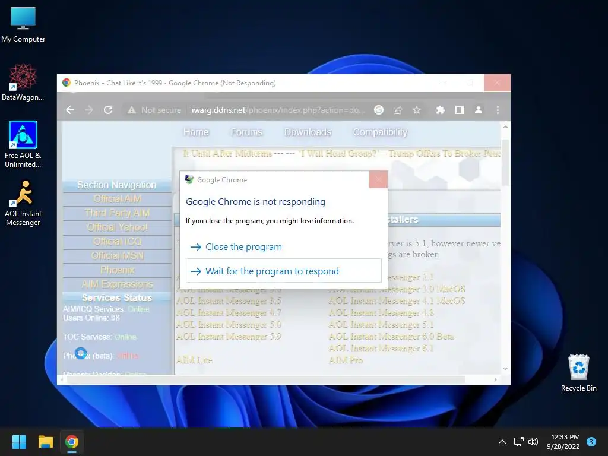Open the clock and date flyout
The image size is (608, 456).
click(563, 442)
